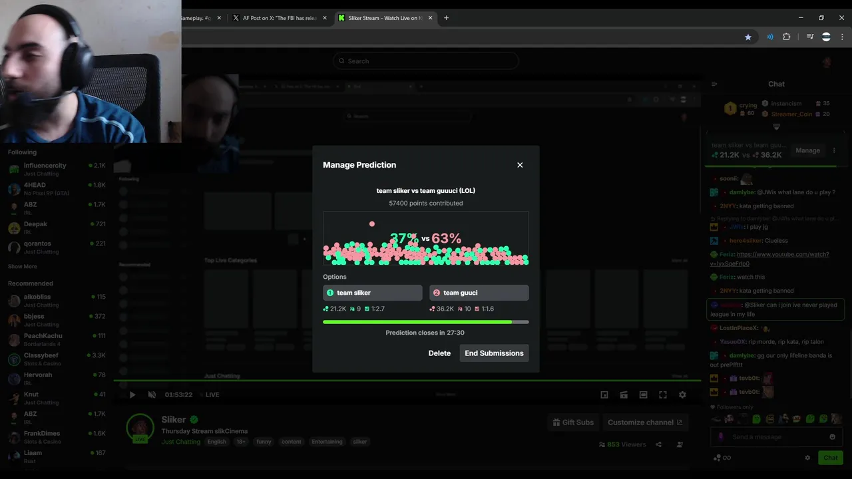Open the media control icon in toolbar
The width and height of the screenshot is (852, 479).
pyautogui.click(x=810, y=37)
